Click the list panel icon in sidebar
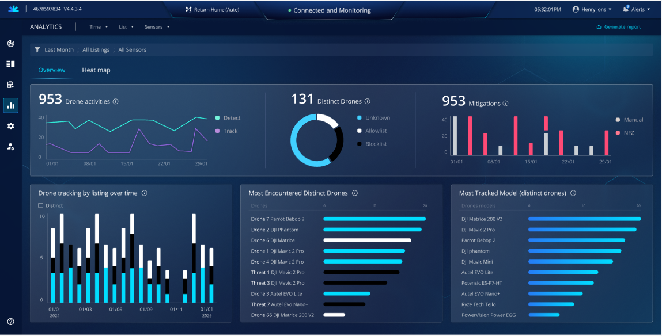The height and width of the screenshot is (336, 662). point(10,64)
